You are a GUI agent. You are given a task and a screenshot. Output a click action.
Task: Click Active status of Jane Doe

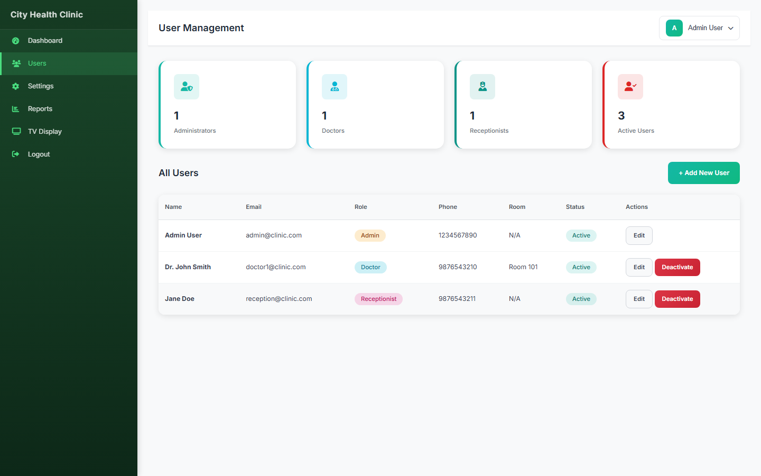pyautogui.click(x=581, y=299)
